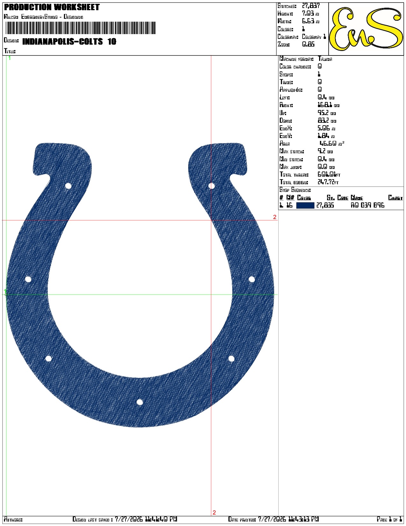Click the 'Min stitch:' label

pyautogui.click(x=291, y=159)
